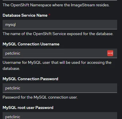
Task: Click the 'petclinic' value in root user Password field
Action: click(x=13, y=117)
